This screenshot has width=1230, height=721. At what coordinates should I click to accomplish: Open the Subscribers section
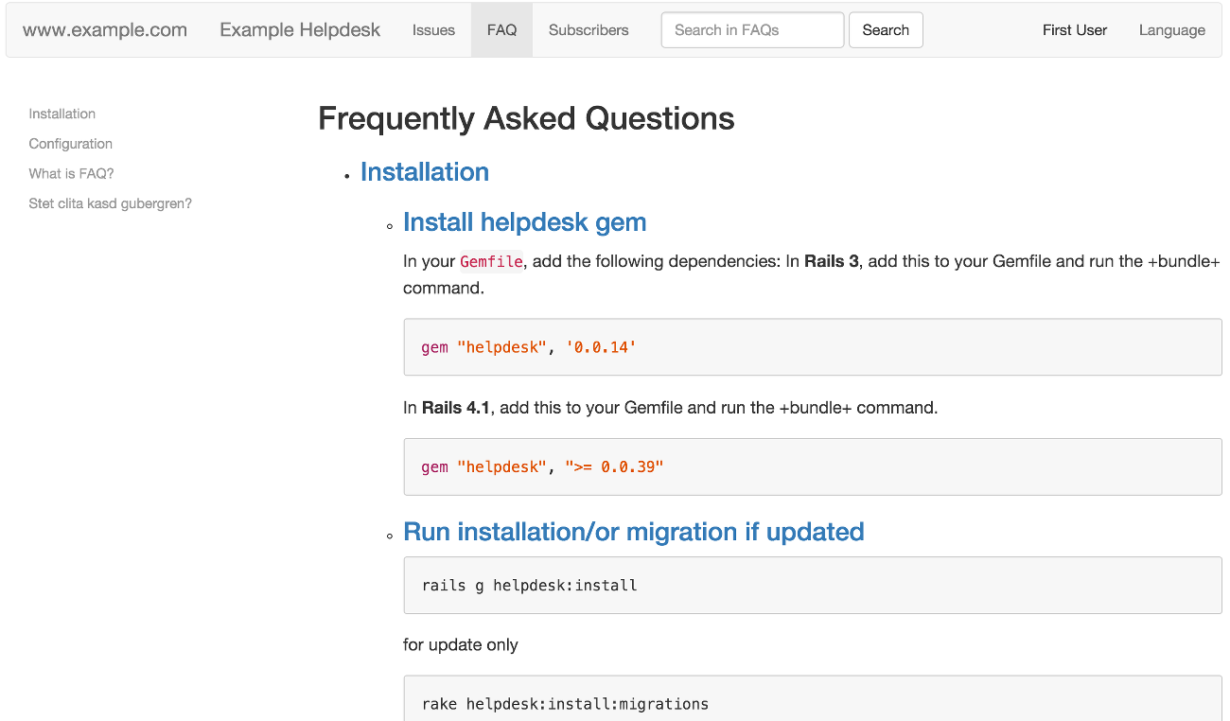pyautogui.click(x=589, y=30)
